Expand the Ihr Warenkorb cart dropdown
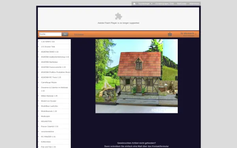The height and width of the screenshot is (148, 237). (189, 34)
